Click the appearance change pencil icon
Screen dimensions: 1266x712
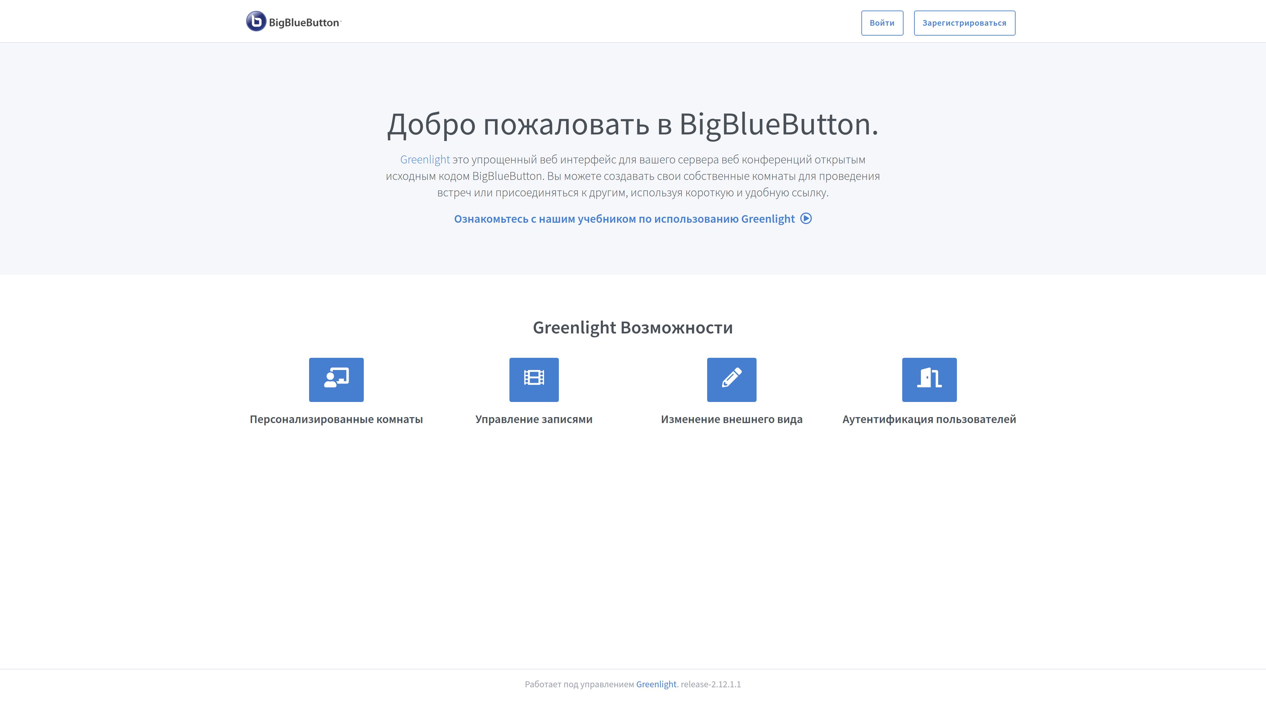731,379
